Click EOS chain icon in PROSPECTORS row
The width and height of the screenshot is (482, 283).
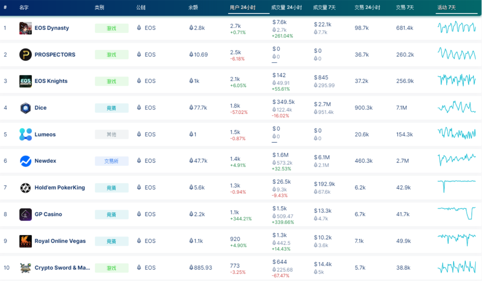tap(139, 54)
